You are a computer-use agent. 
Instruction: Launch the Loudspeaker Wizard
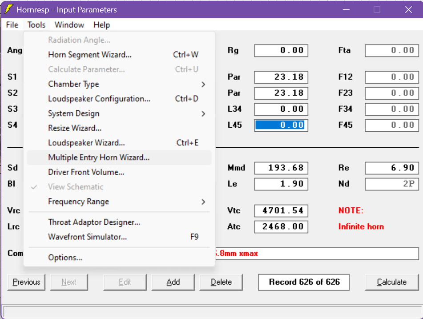[x=119, y=143]
